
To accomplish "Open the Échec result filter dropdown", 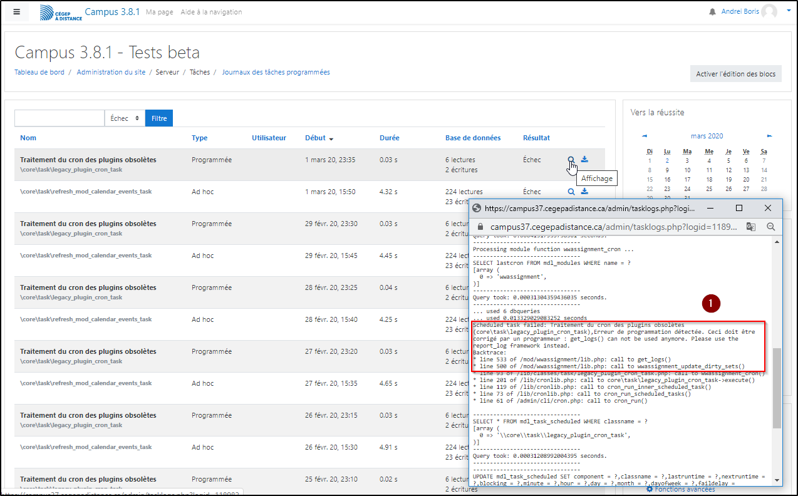I will [124, 118].
